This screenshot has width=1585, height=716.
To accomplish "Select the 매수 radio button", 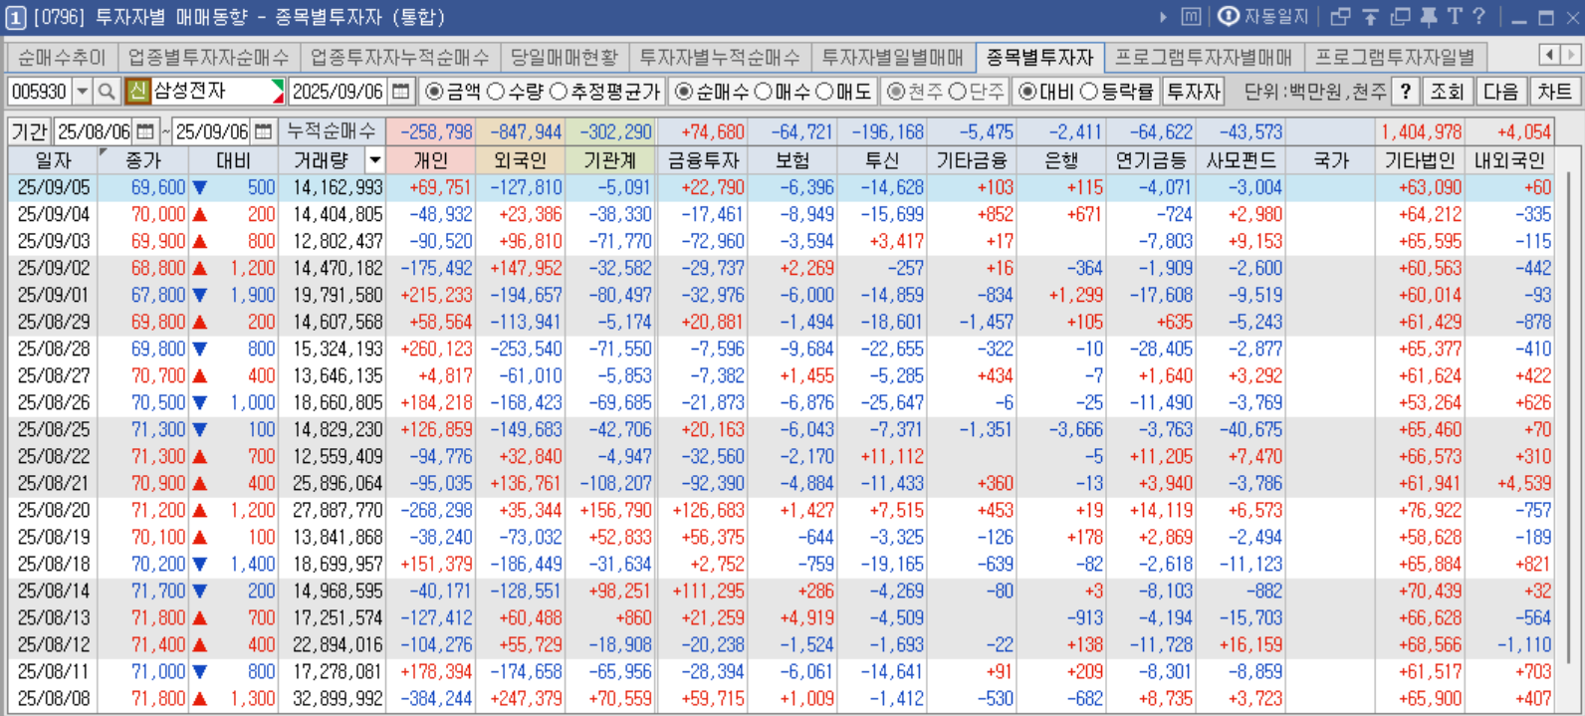I will (x=763, y=92).
